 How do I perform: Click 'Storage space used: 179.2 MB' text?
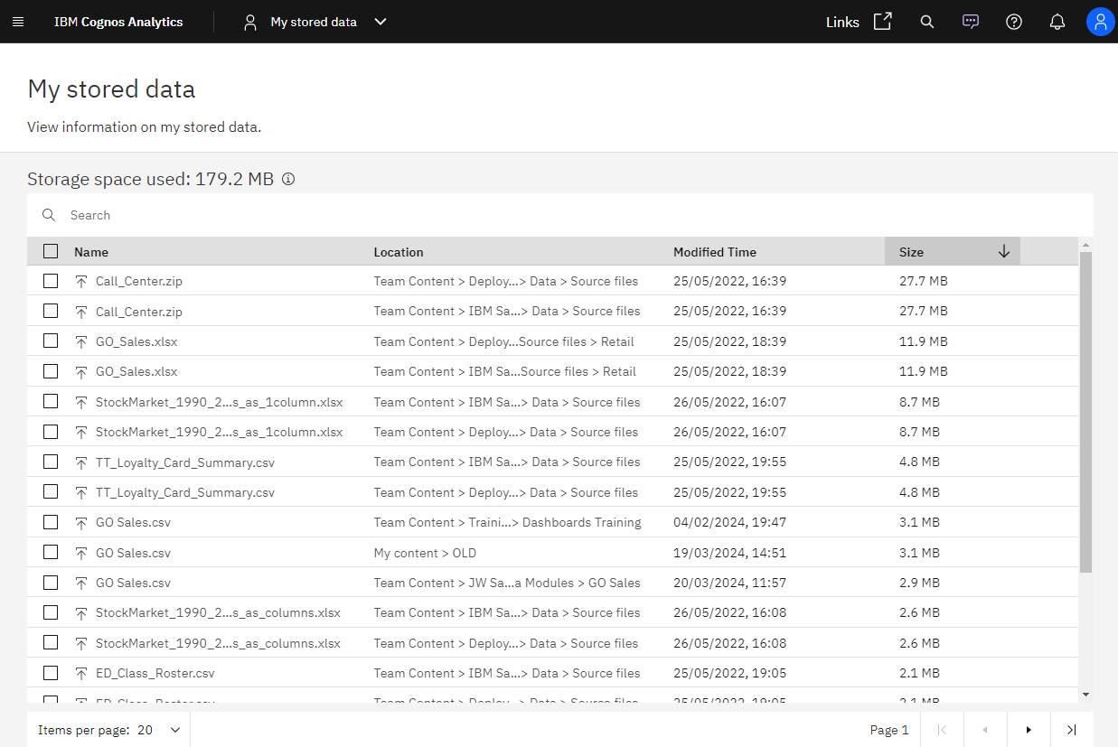[x=150, y=179]
